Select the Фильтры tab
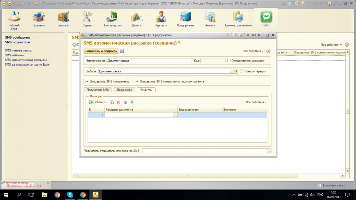Image resolution: width=356 pixels, height=200 pixels. (x=146, y=90)
